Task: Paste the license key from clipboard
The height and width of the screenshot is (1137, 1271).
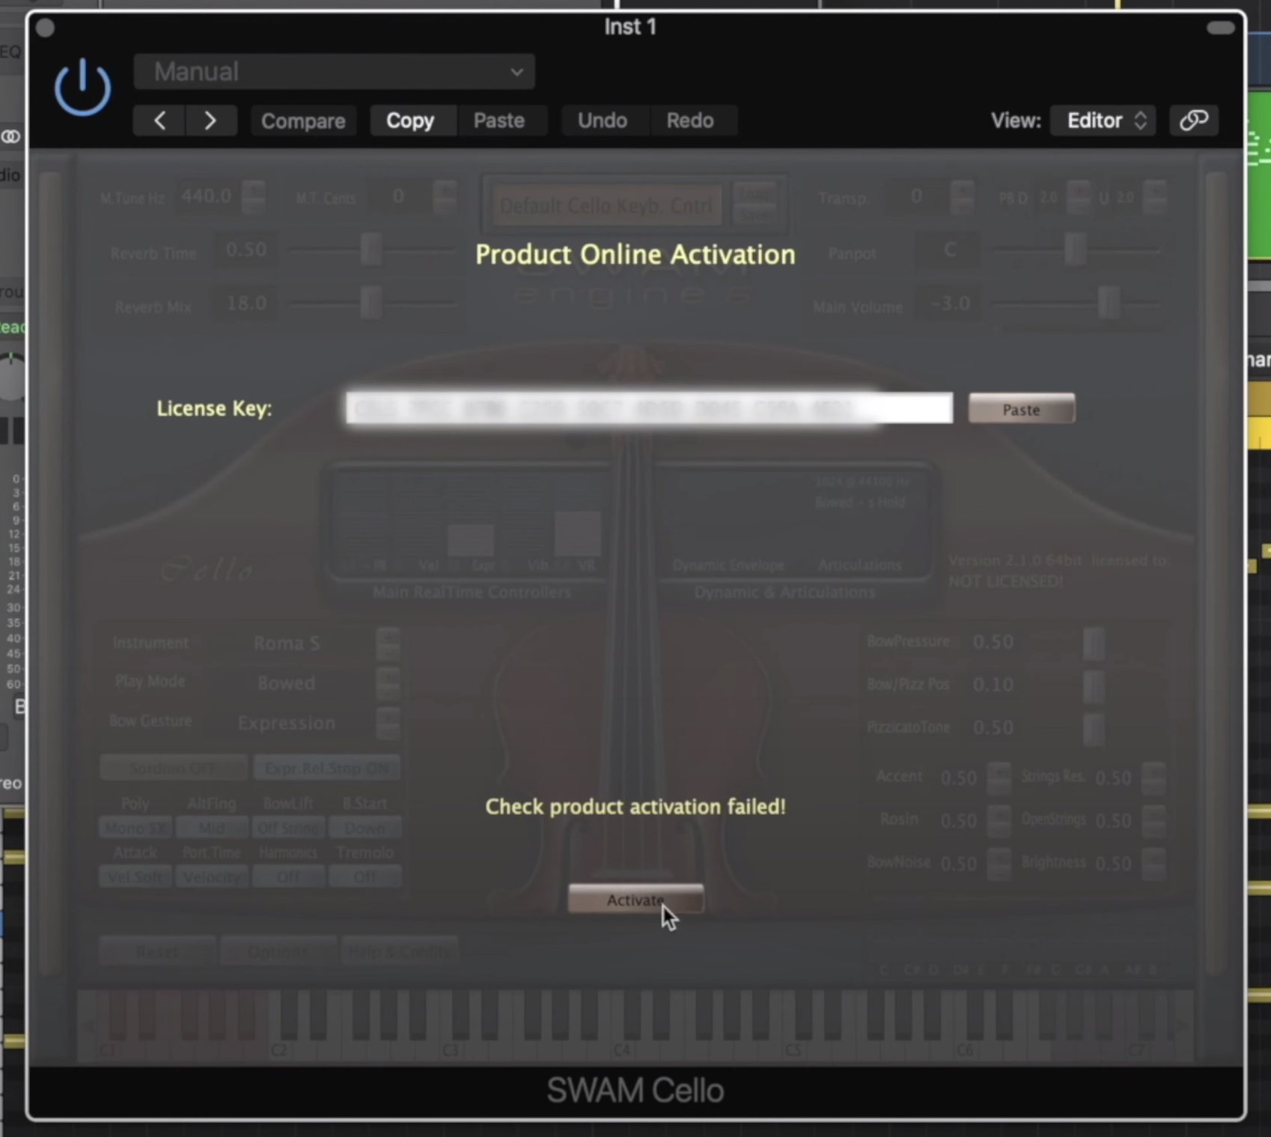Action: [1021, 409]
